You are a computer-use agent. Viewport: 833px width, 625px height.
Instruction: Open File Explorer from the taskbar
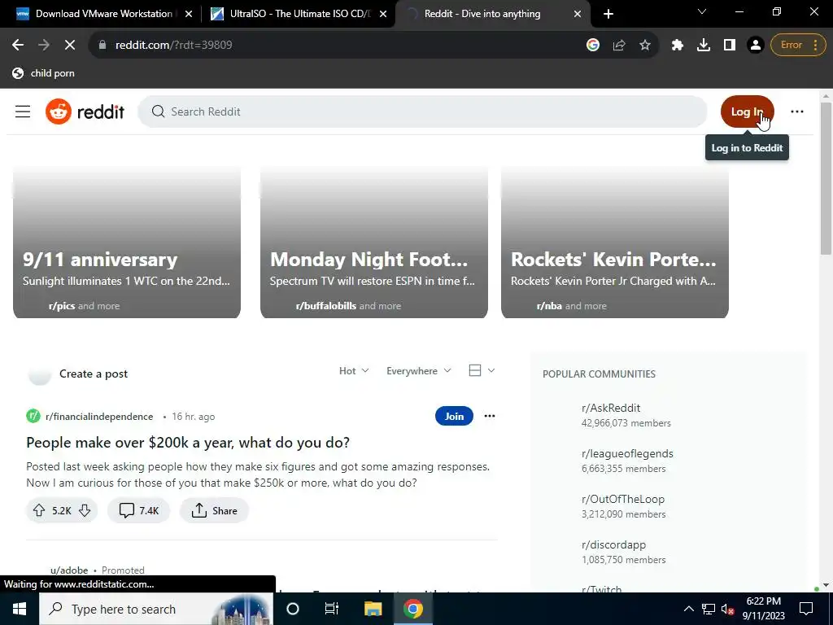(373, 609)
